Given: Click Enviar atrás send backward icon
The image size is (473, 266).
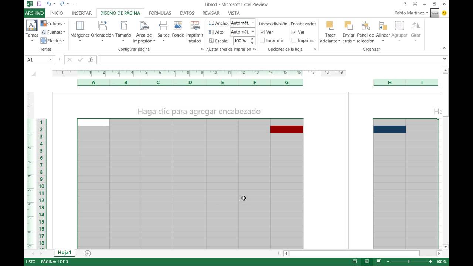Looking at the screenshot, I should tap(348, 25).
